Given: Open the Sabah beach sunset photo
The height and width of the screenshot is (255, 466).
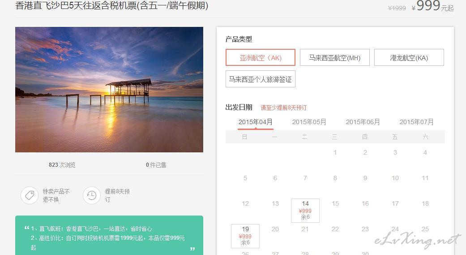Looking at the screenshot, I should click(109, 90).
